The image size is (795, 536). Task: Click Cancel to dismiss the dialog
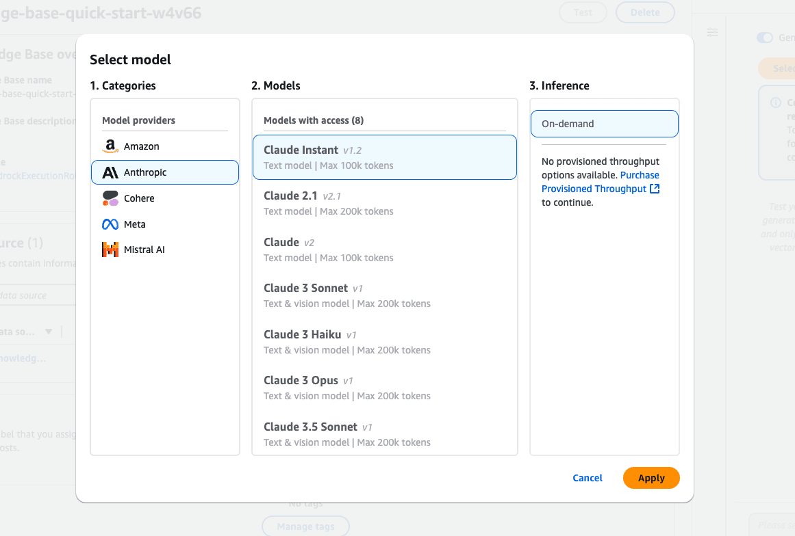pyautogui.click(x=588, y=478)
